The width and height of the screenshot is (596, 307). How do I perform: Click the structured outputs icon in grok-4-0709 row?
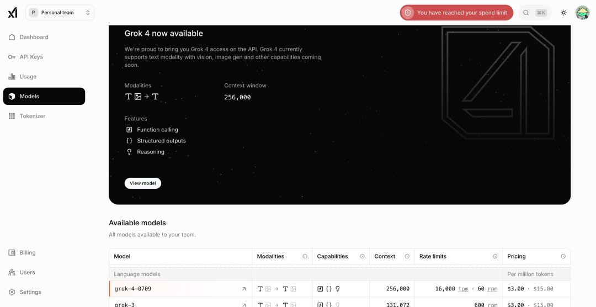tap(329, 289)
